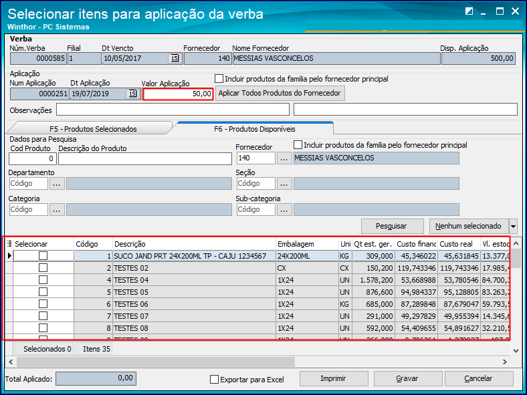Select checkbox for TESTES 08 row
Image resolution: width=527 pixels, height=395 pixels.
coord(43,327)
